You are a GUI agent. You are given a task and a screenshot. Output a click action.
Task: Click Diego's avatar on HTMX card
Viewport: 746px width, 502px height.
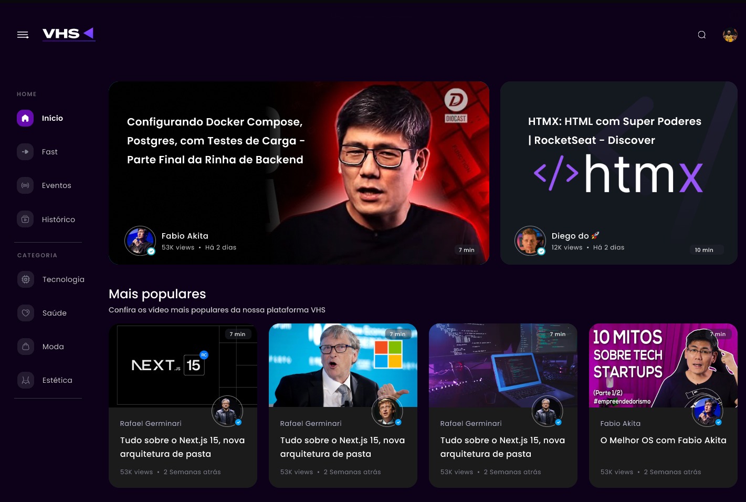[x=530, y=241]
